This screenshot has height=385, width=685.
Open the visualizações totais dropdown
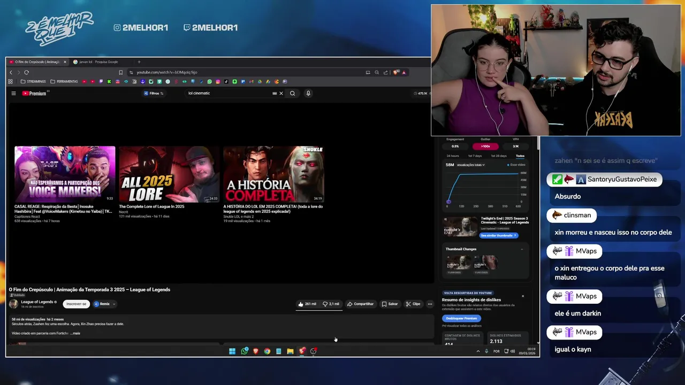click(471, 165)
